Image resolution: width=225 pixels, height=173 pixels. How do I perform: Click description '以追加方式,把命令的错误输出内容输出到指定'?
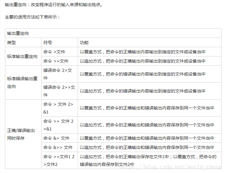(149, 91)
